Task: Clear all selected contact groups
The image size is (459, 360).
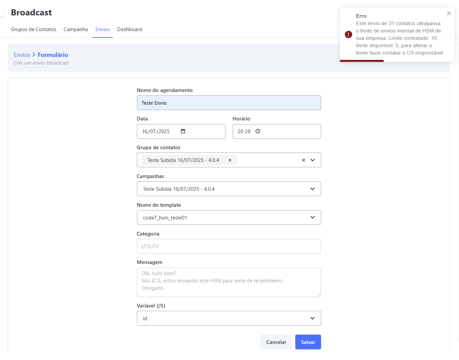Action: tap(303, 160)
